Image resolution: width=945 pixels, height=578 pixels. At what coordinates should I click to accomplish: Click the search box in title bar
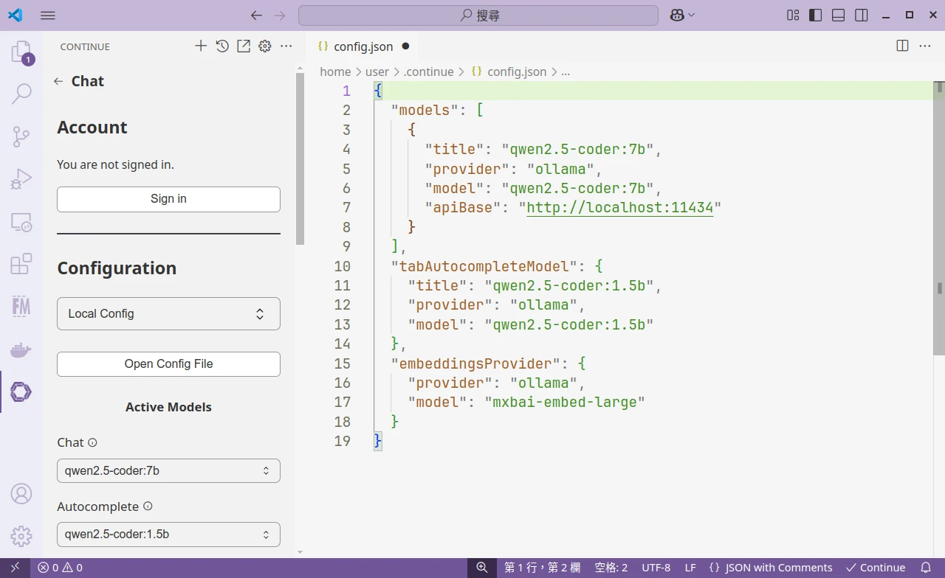(x=478, y=15)
